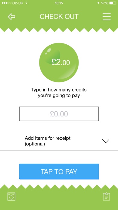Open the hamburger menu
Image resolution: width=118 pixels, height=210 pixels.
point(107,17)
